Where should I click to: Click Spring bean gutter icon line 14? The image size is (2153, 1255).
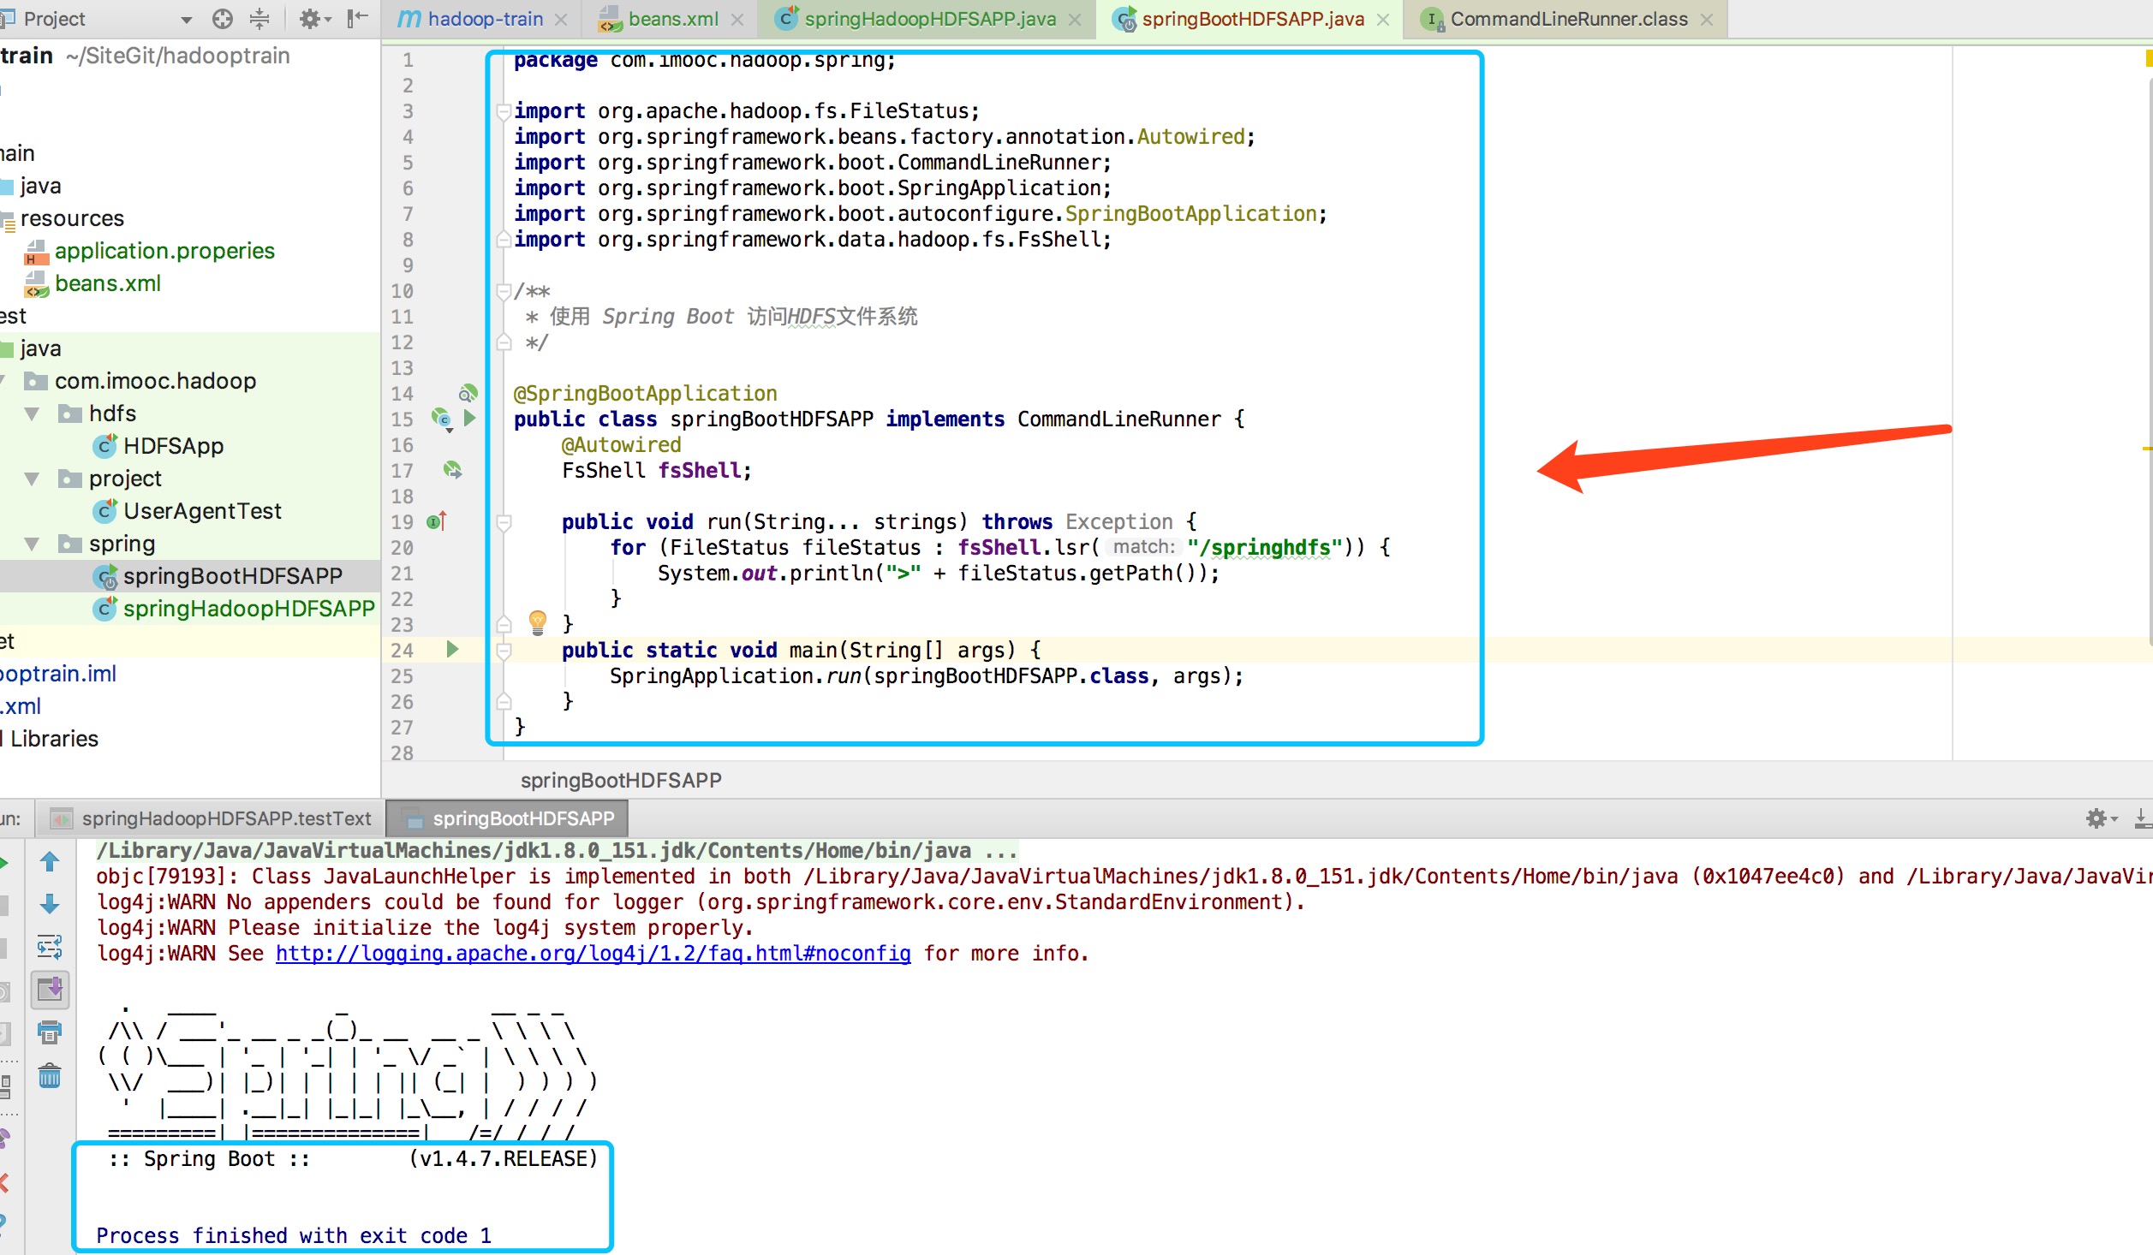[x=468, y=393]
